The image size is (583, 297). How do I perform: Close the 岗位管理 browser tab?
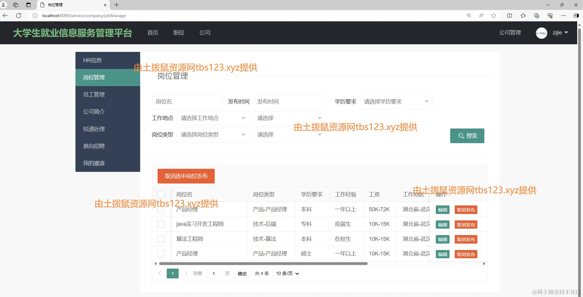(105, 5)
